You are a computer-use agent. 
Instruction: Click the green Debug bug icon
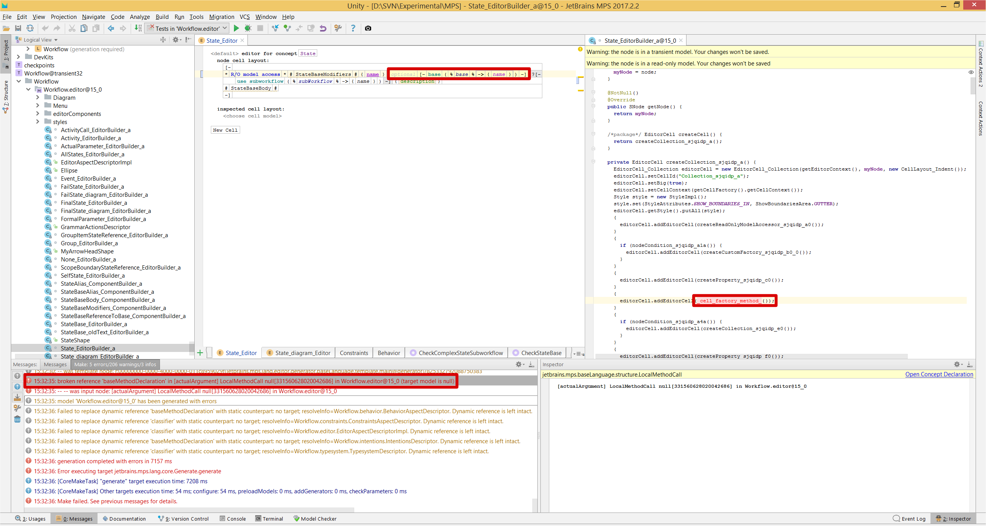[248, 28]
